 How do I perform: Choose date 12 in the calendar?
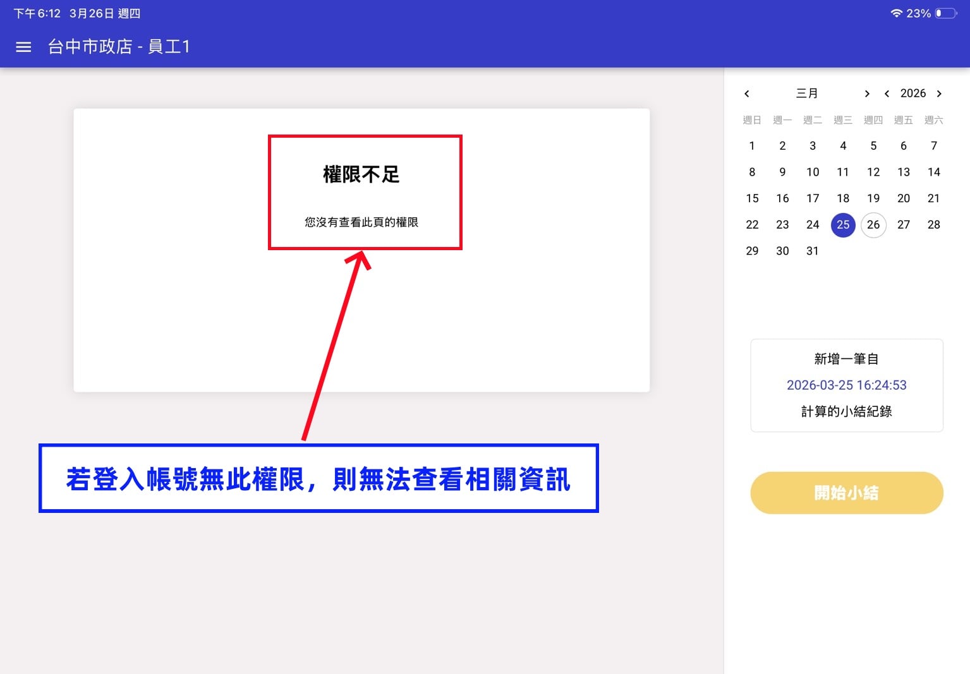pos(873,172)
